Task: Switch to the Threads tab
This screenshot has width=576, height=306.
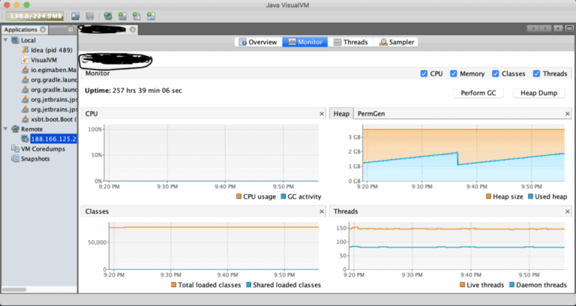Action: click(x=349, y=42)
